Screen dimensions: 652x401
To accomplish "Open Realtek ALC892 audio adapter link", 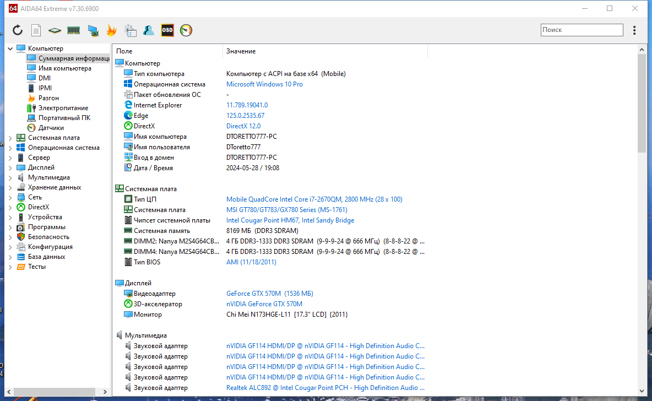I will 325,388.
